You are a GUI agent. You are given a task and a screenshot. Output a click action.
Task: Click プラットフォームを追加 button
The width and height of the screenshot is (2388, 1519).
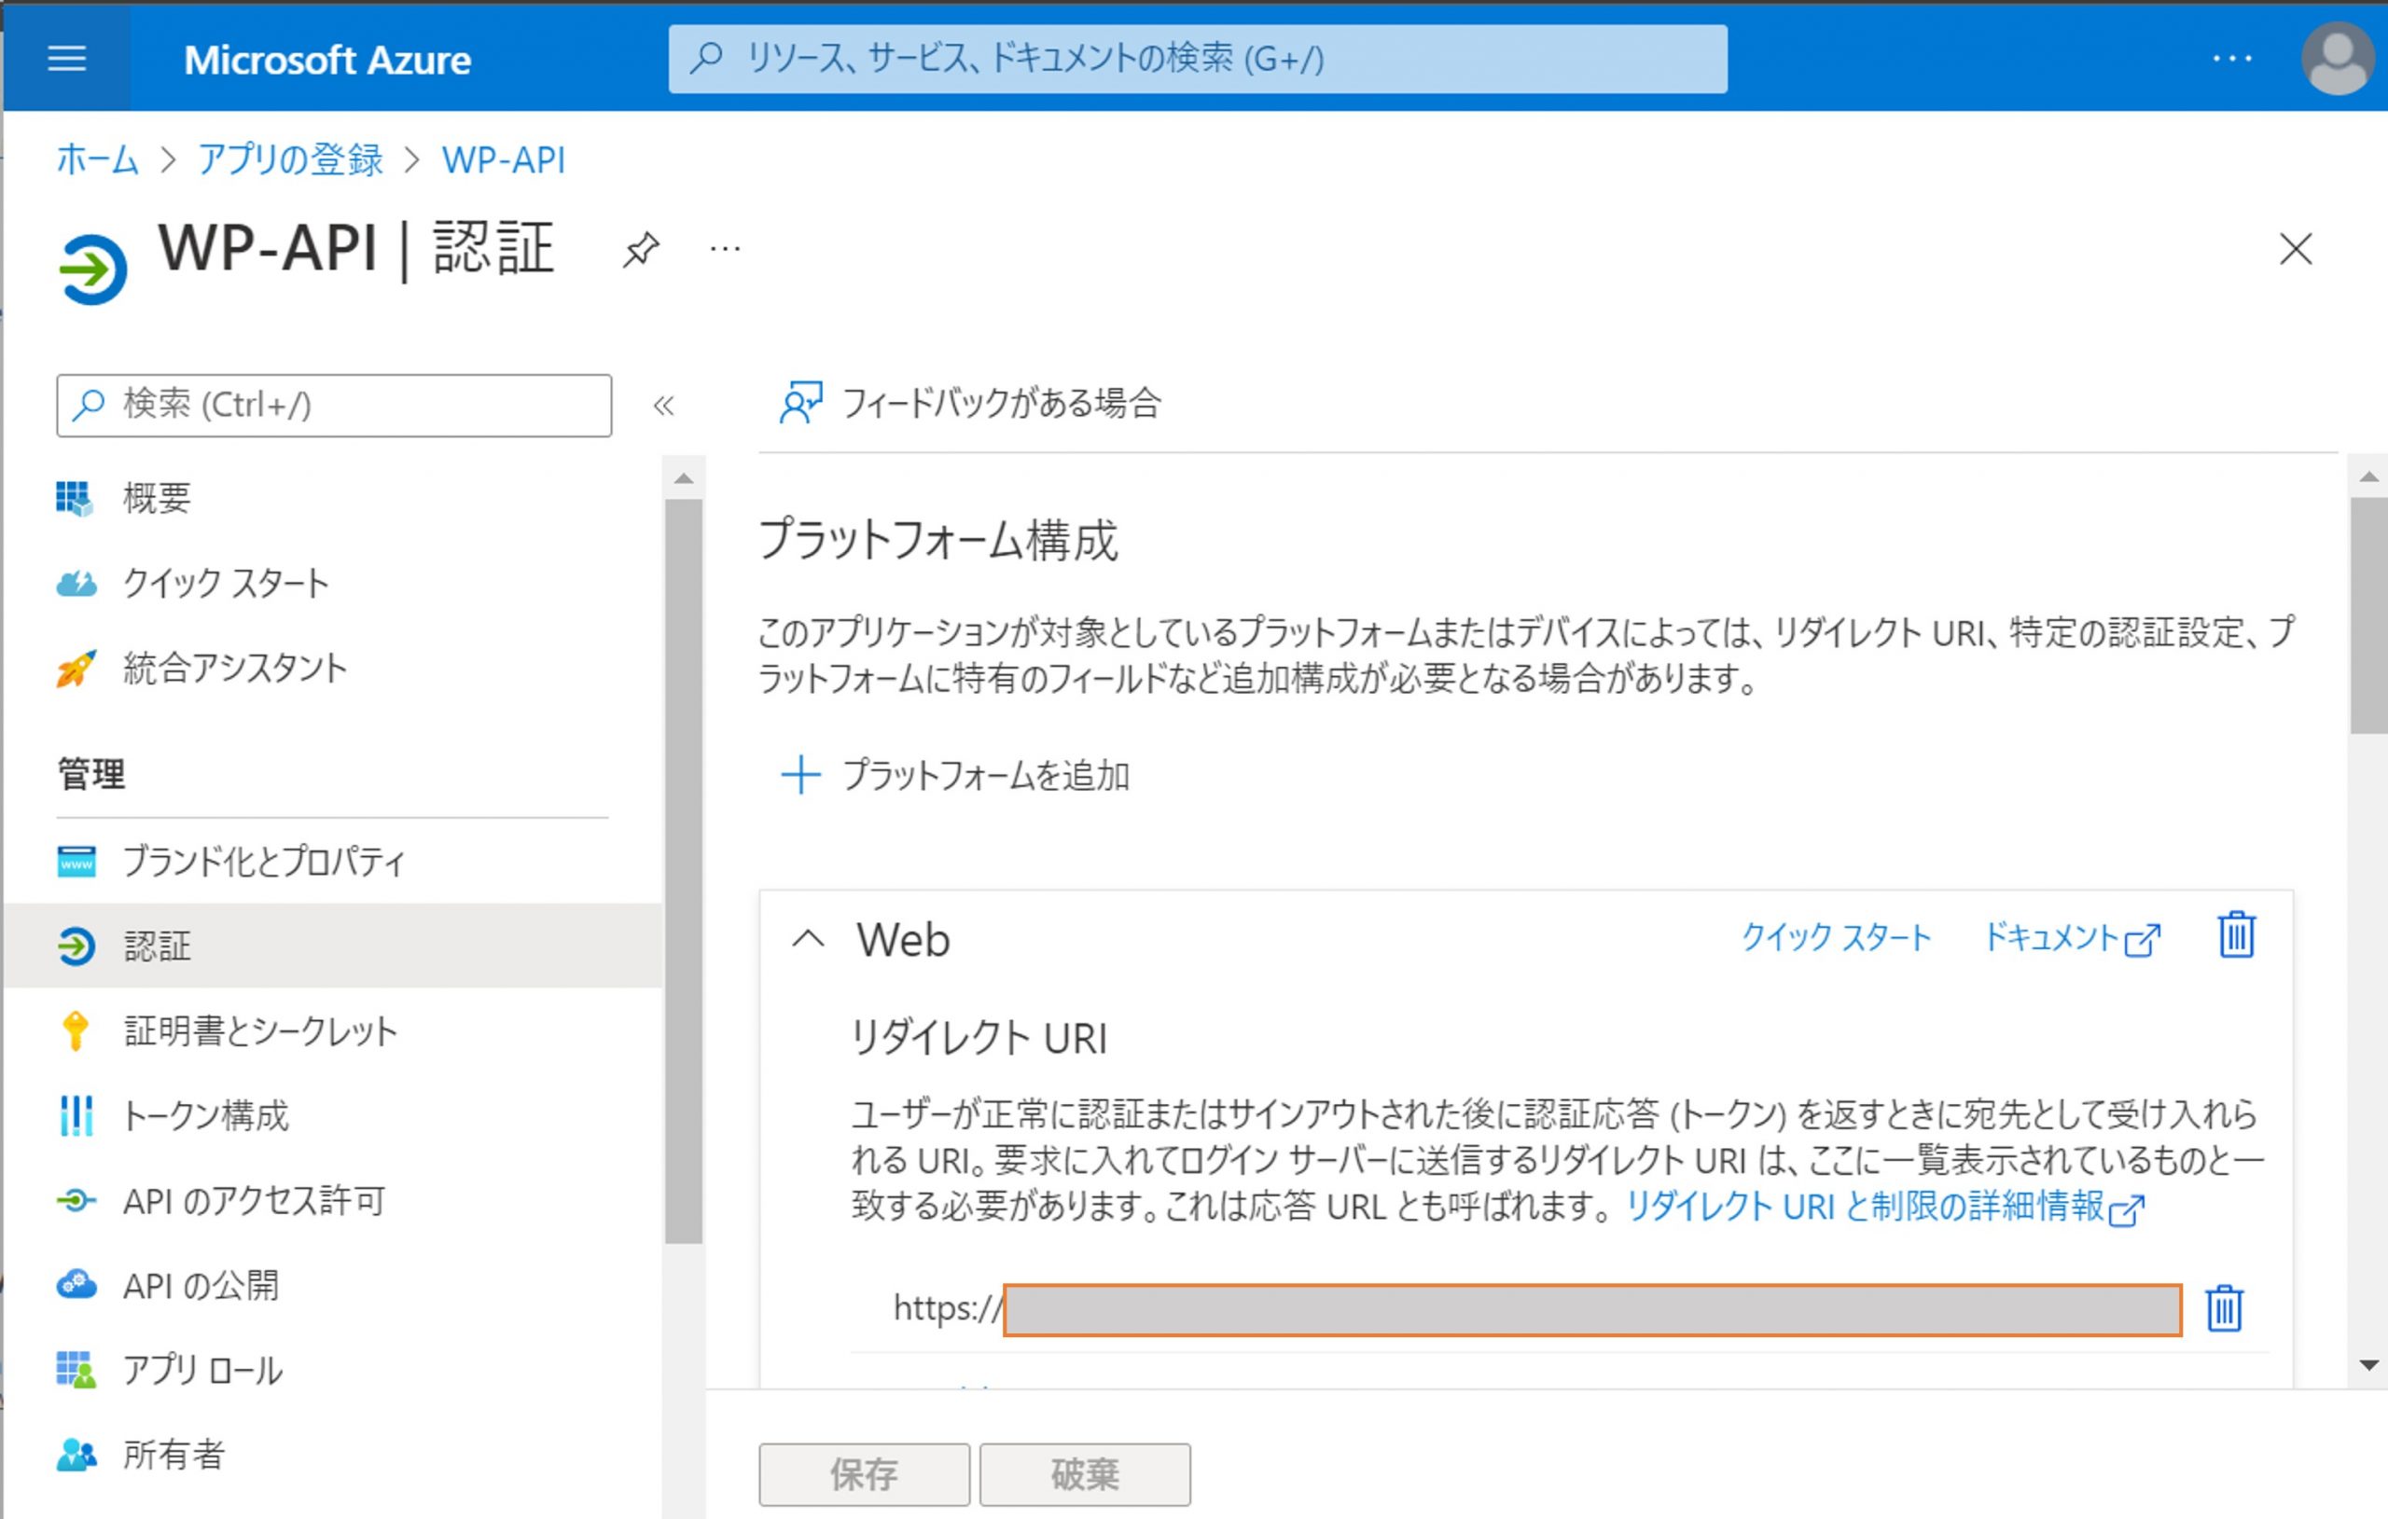[955, 776]
